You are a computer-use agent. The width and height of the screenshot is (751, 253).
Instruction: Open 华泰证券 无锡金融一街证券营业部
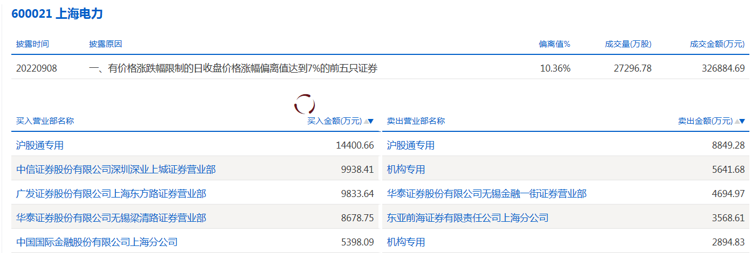coord(487,194)
